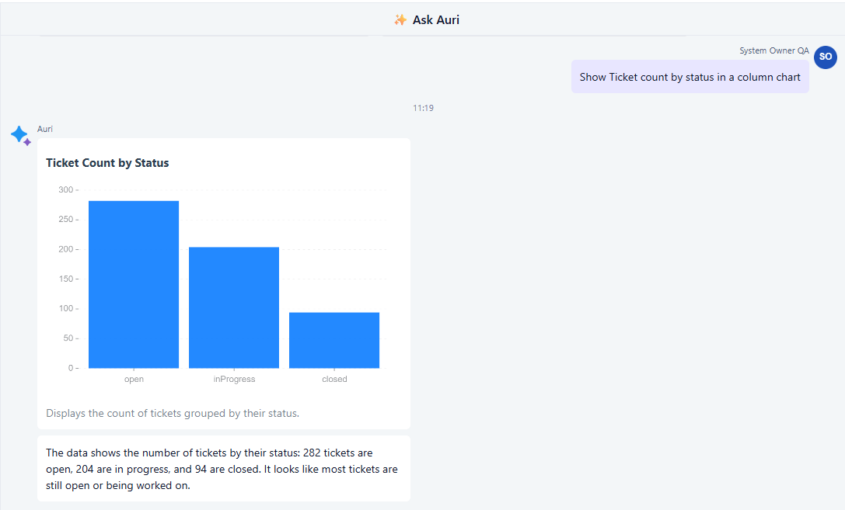Click the chart description text below the chart
845x510 pixels.
173,413
